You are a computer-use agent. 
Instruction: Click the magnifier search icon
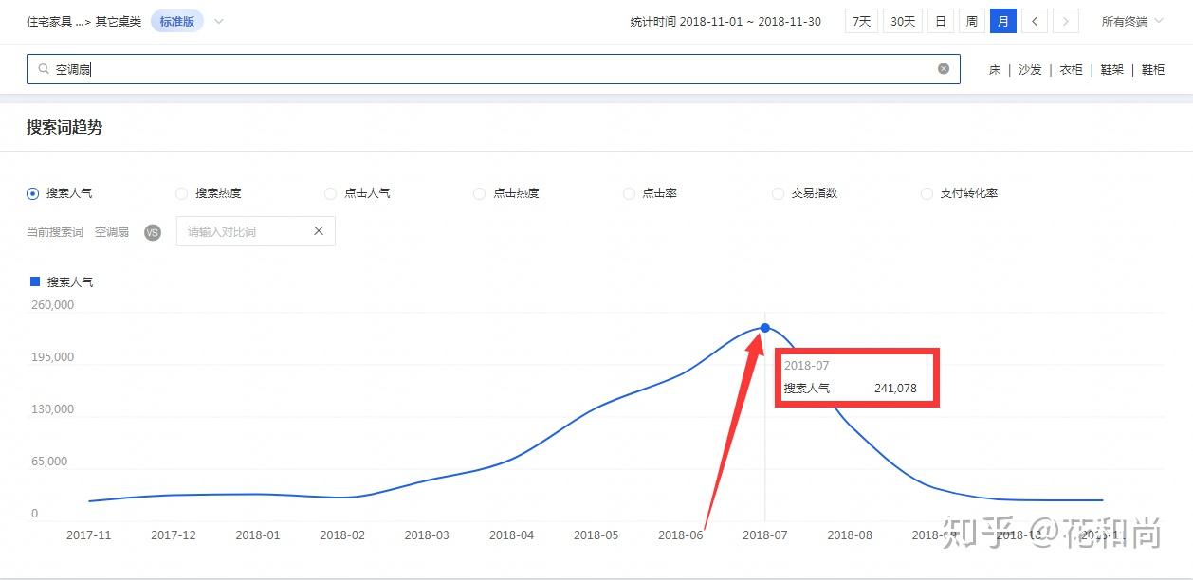coord(43,69)
